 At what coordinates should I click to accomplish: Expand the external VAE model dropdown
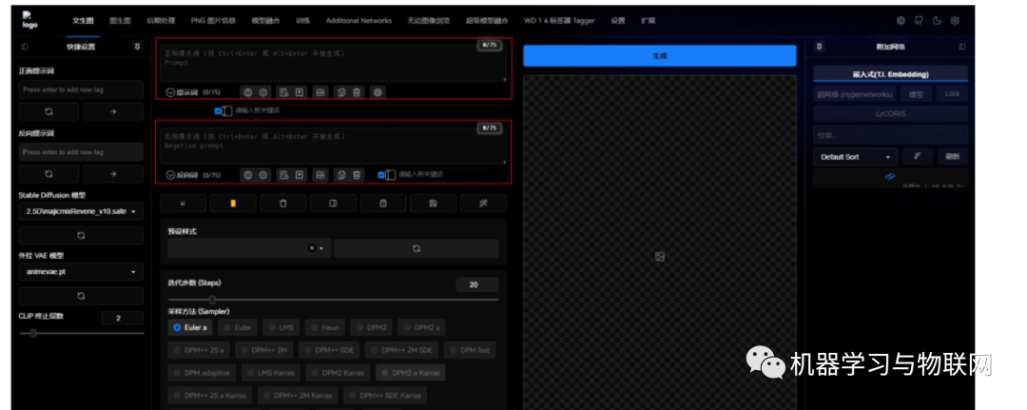[x=81, y=271]
